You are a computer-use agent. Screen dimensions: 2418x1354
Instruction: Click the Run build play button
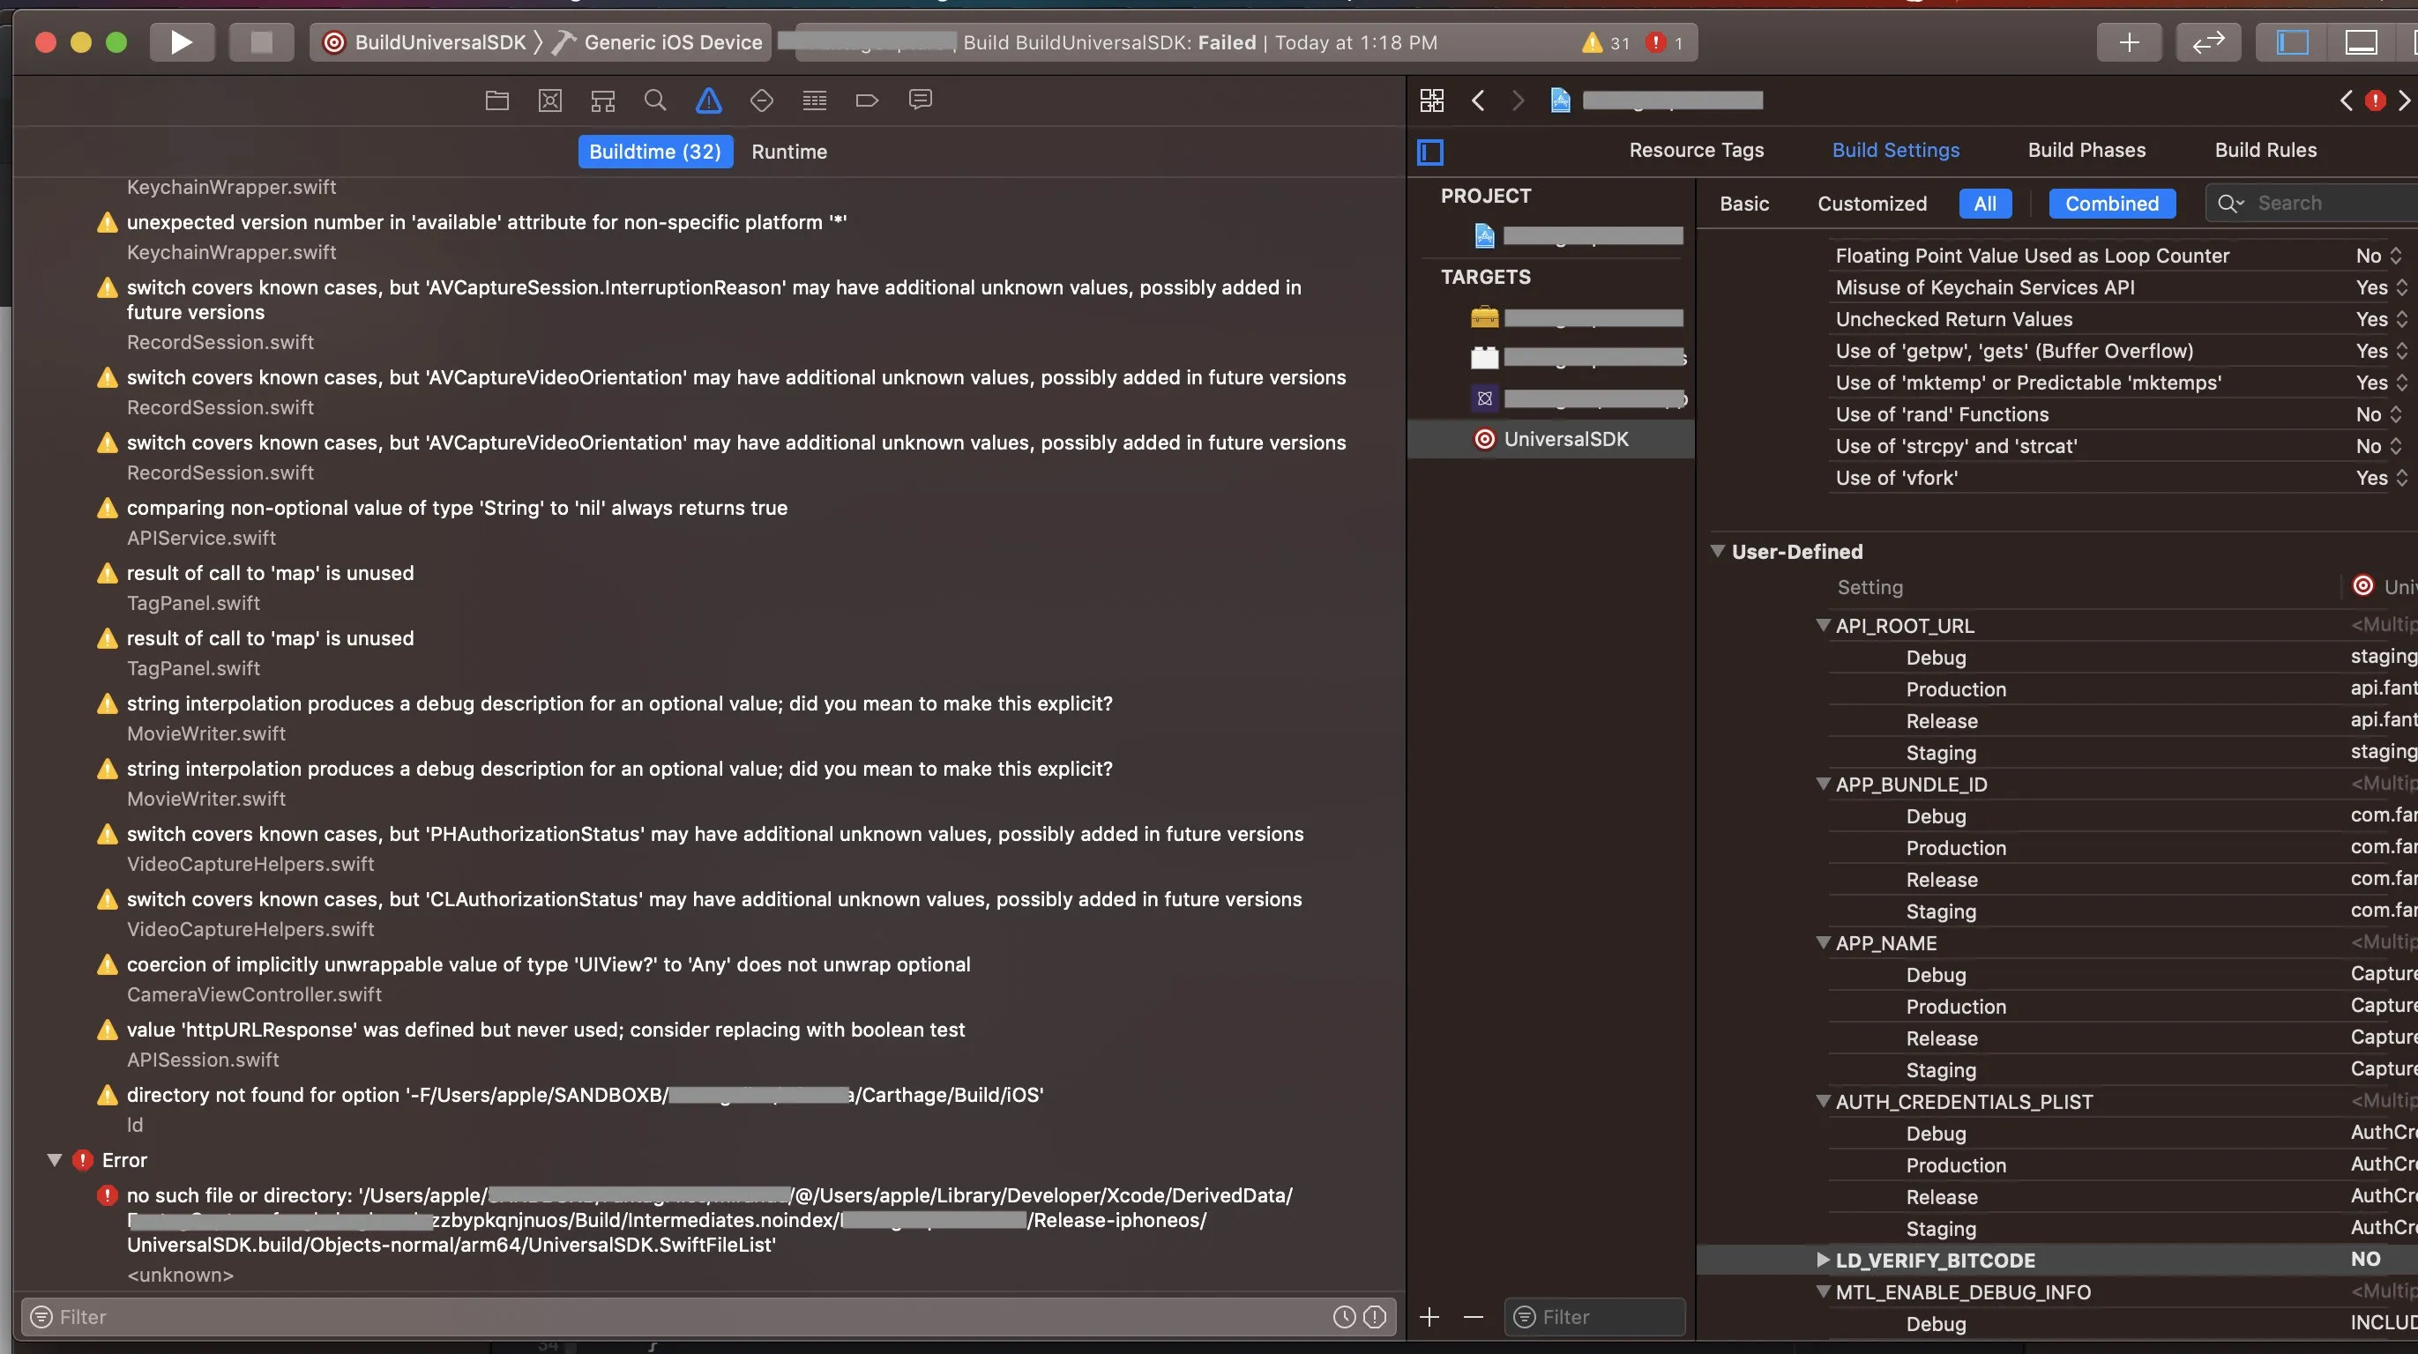pyautogui.click(x=181, y=42)
